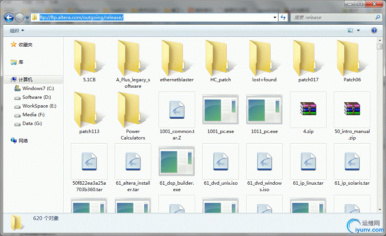The width and height of the screenshot is (386, 236).
Task: Refresh the FTP folder listing
Action: pyautogui.click(x=283, y=17)
